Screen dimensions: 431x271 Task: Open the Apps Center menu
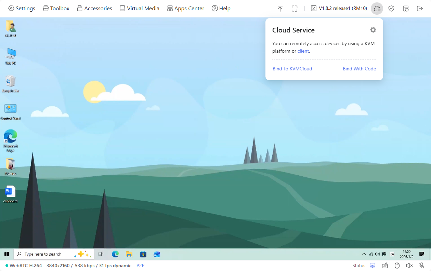tap(185, 9)
